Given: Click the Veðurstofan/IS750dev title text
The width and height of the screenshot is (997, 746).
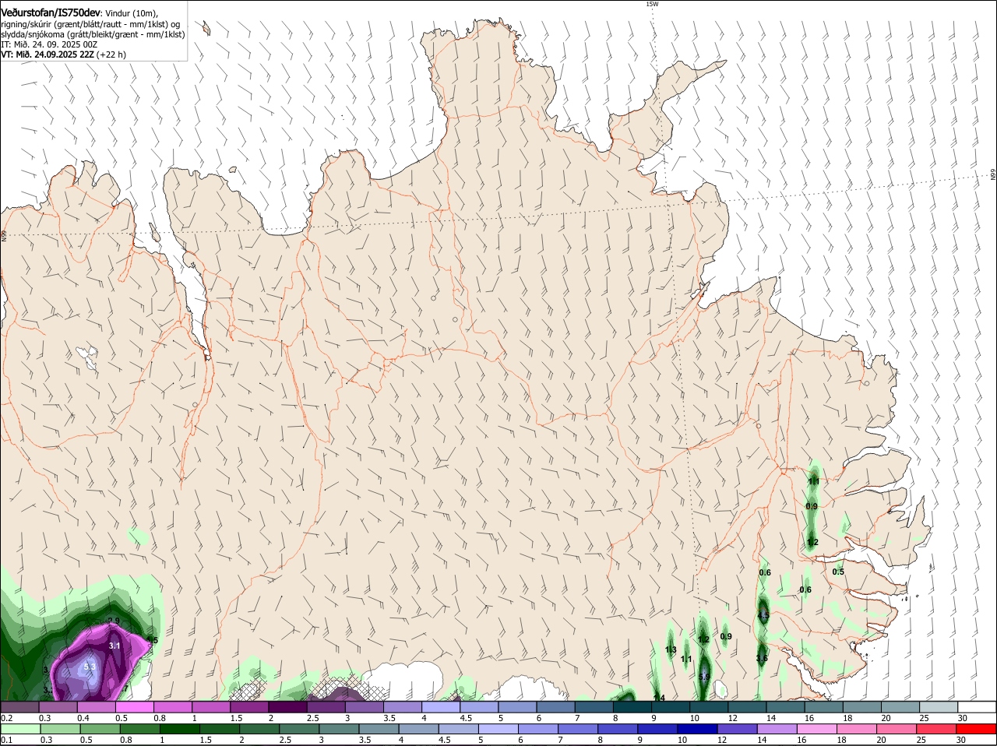Looking at the screenshot, I should pos(51,12).
